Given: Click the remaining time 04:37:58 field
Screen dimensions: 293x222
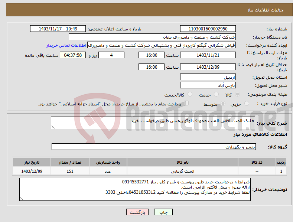Looking at the screenshot, I should pyautogui.click(x=73, y=55).
